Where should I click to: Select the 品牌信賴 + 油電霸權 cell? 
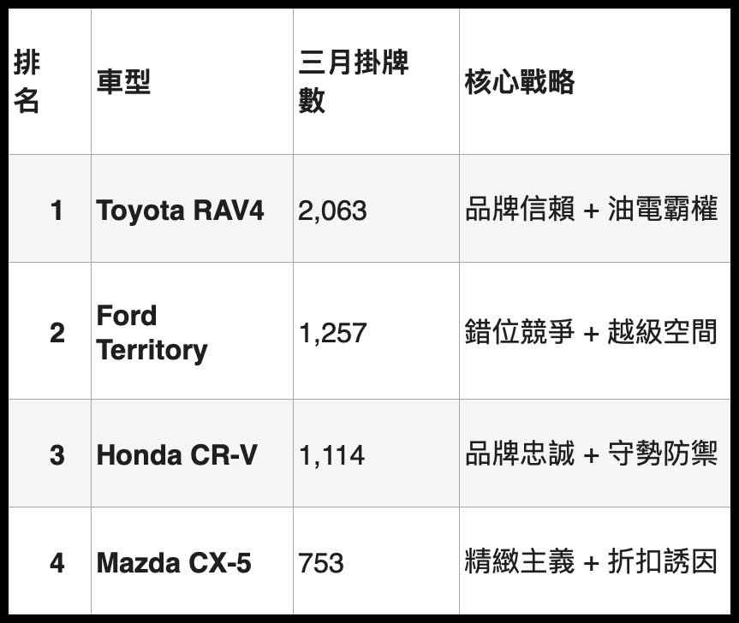coord(591,210)
